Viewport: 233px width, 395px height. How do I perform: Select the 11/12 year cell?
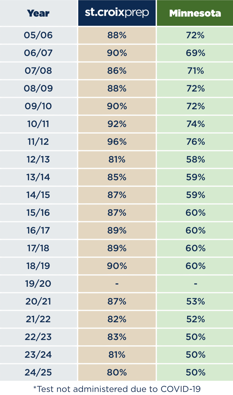click(38, 142)
